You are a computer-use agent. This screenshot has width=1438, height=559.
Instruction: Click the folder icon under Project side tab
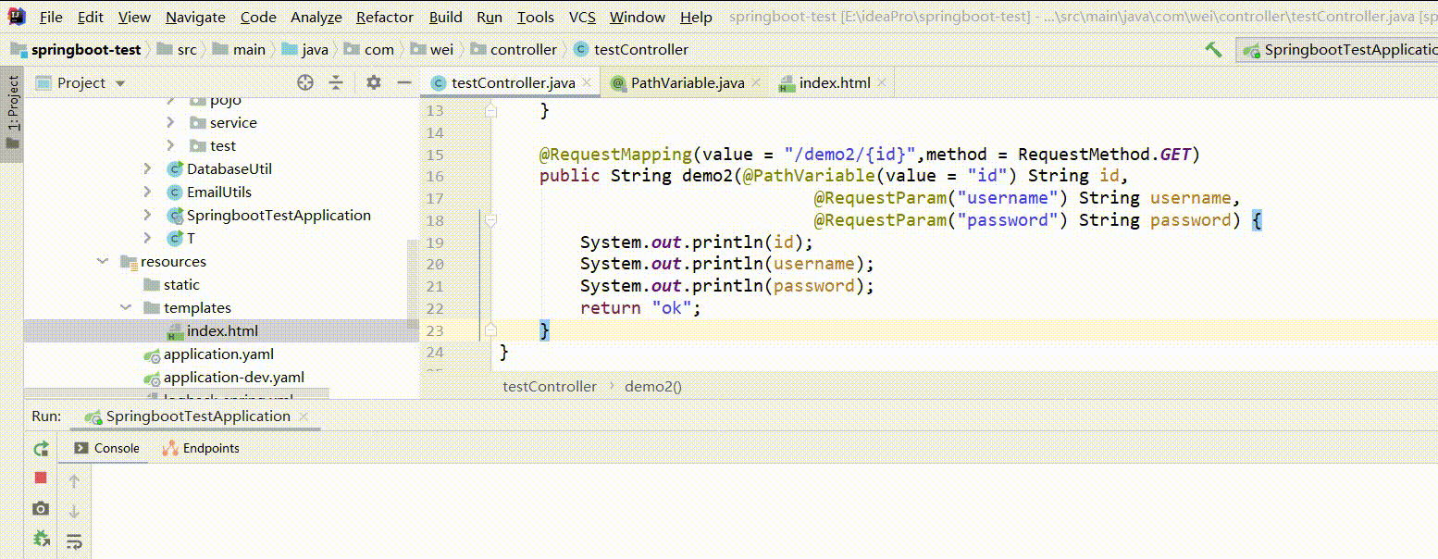12,143
